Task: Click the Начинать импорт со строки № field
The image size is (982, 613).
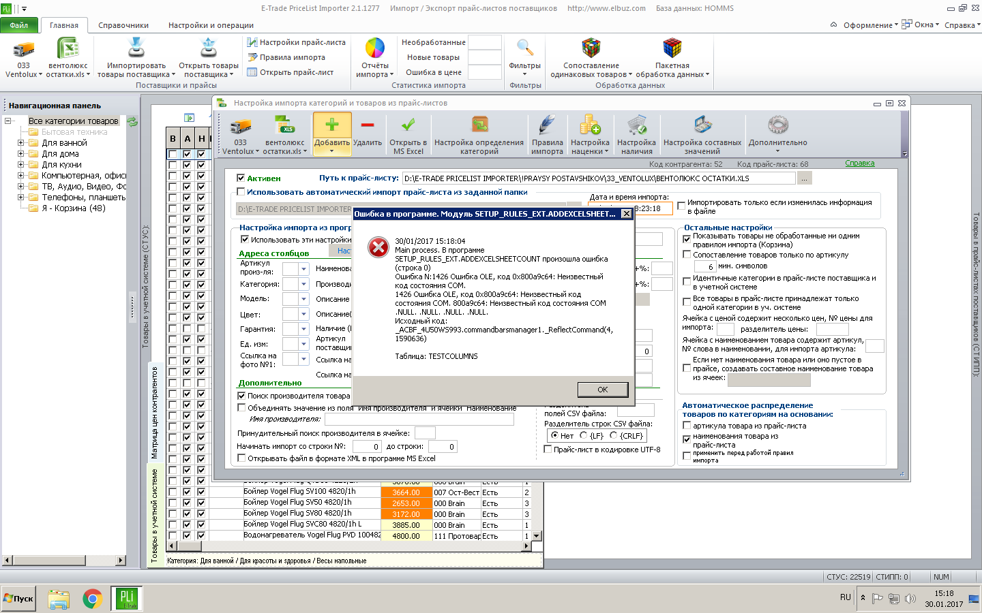Action: click(x=366, y=447)
